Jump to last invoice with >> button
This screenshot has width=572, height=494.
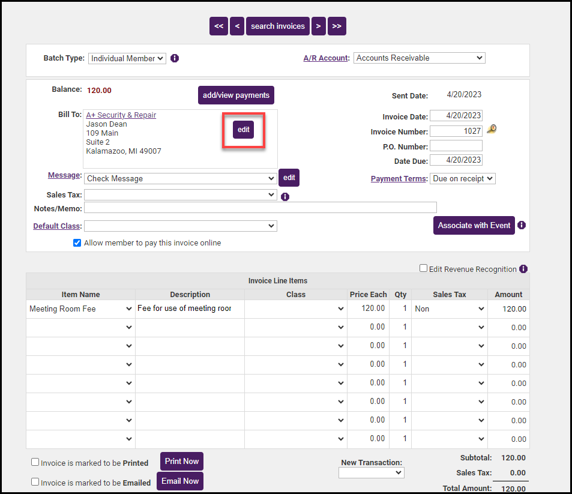tap(337, 26)
